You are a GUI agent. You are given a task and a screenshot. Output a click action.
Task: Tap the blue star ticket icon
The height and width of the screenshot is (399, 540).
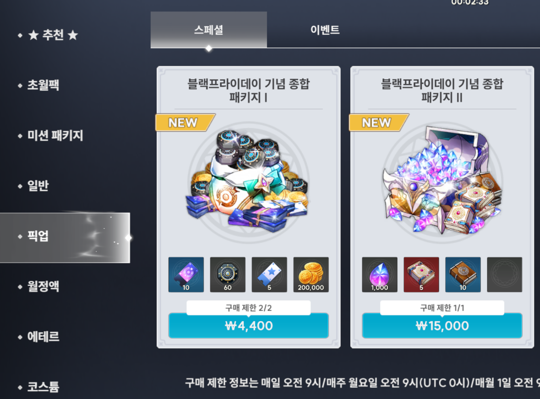(269, 275)
